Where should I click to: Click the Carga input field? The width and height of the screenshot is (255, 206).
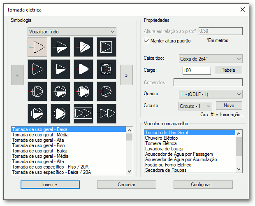[197, 70]
